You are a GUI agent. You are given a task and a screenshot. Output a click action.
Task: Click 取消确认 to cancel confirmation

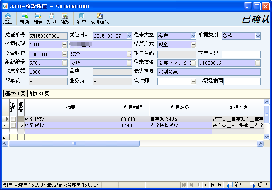[x=99, y=18]
